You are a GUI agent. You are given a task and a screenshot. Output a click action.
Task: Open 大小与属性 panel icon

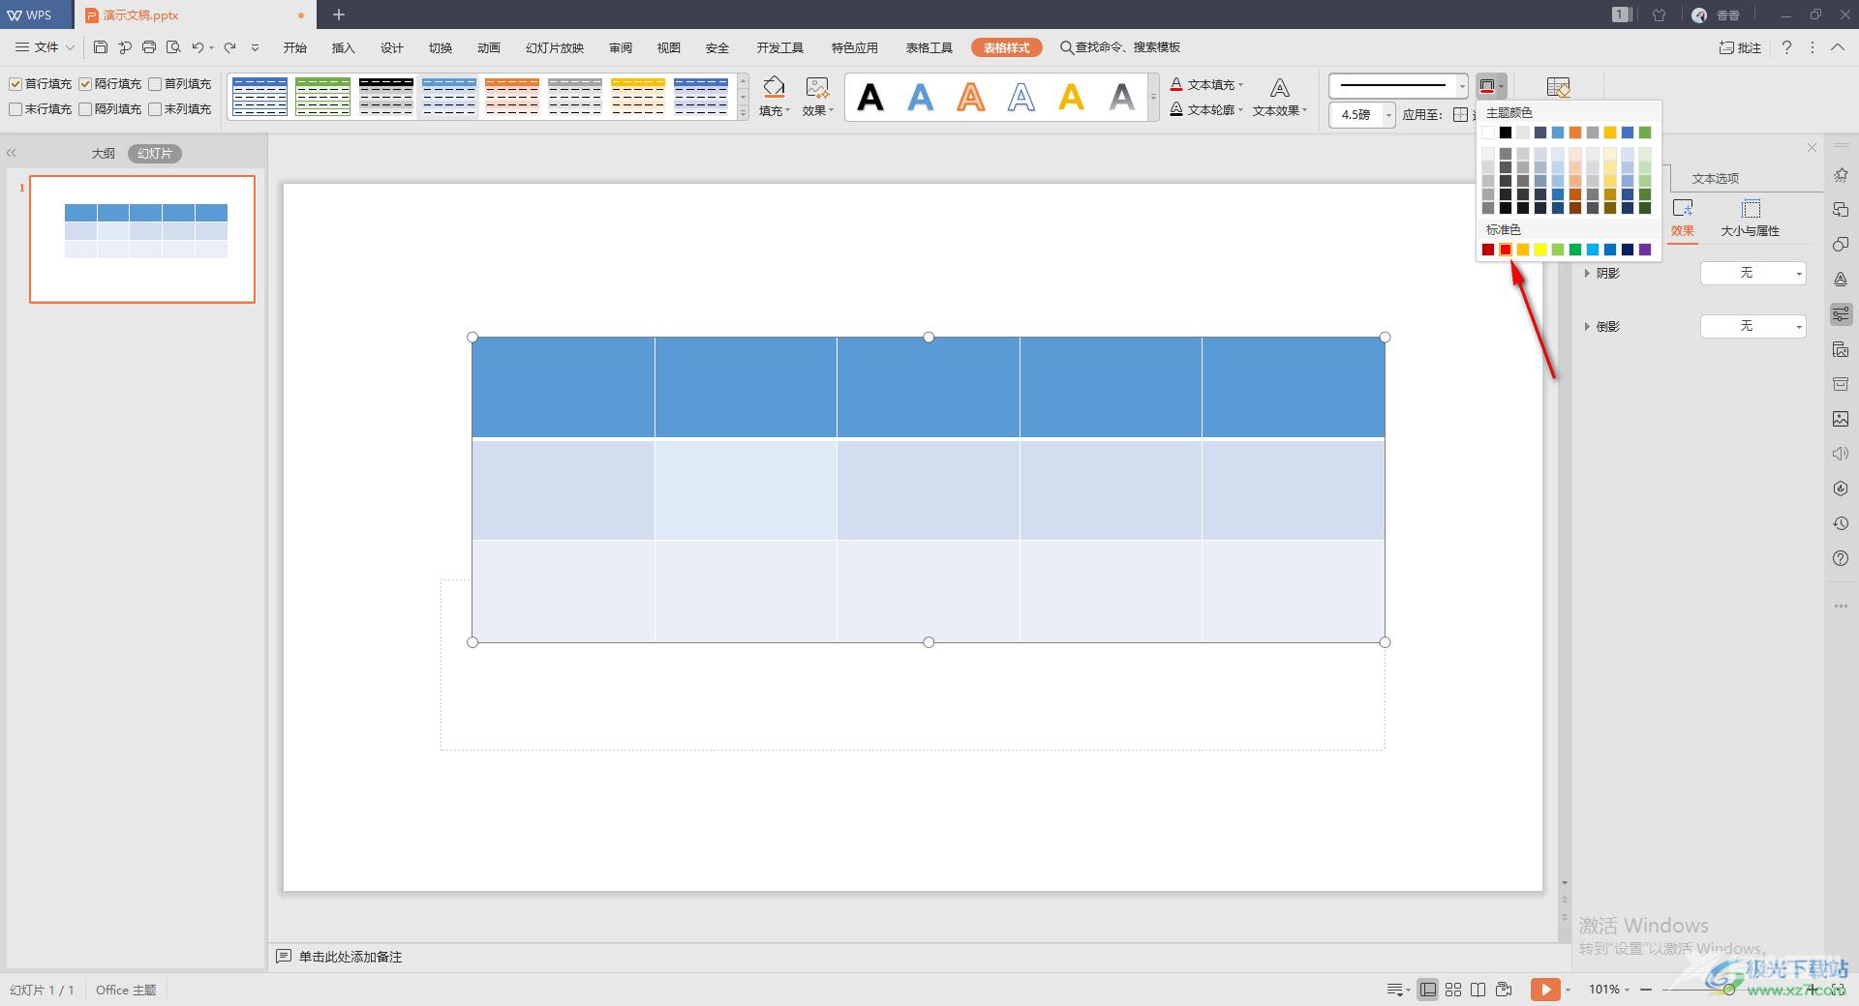tap(1751, 209)
